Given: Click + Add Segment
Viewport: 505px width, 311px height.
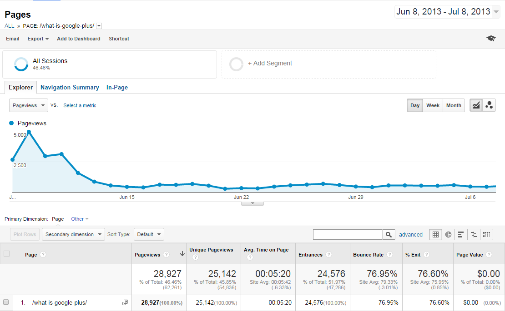Looking at the screenshot, I should point(270,63).
